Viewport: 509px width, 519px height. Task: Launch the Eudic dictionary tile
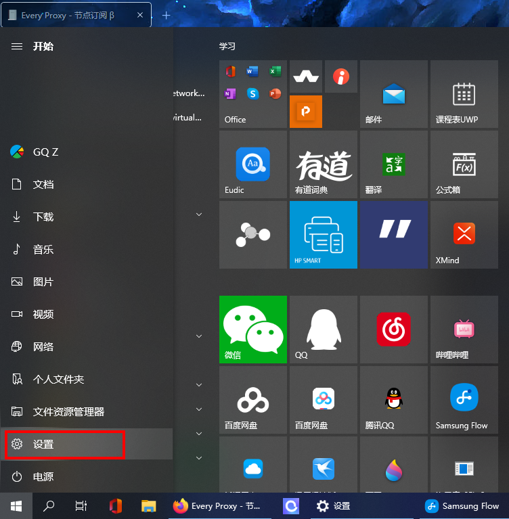(253, 164)
